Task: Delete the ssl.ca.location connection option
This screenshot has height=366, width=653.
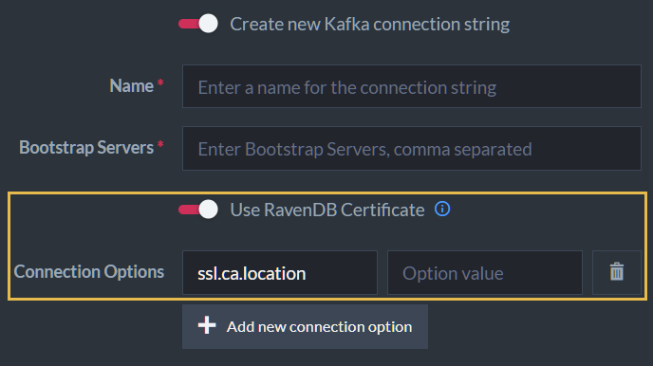Action: coord(617,272)
